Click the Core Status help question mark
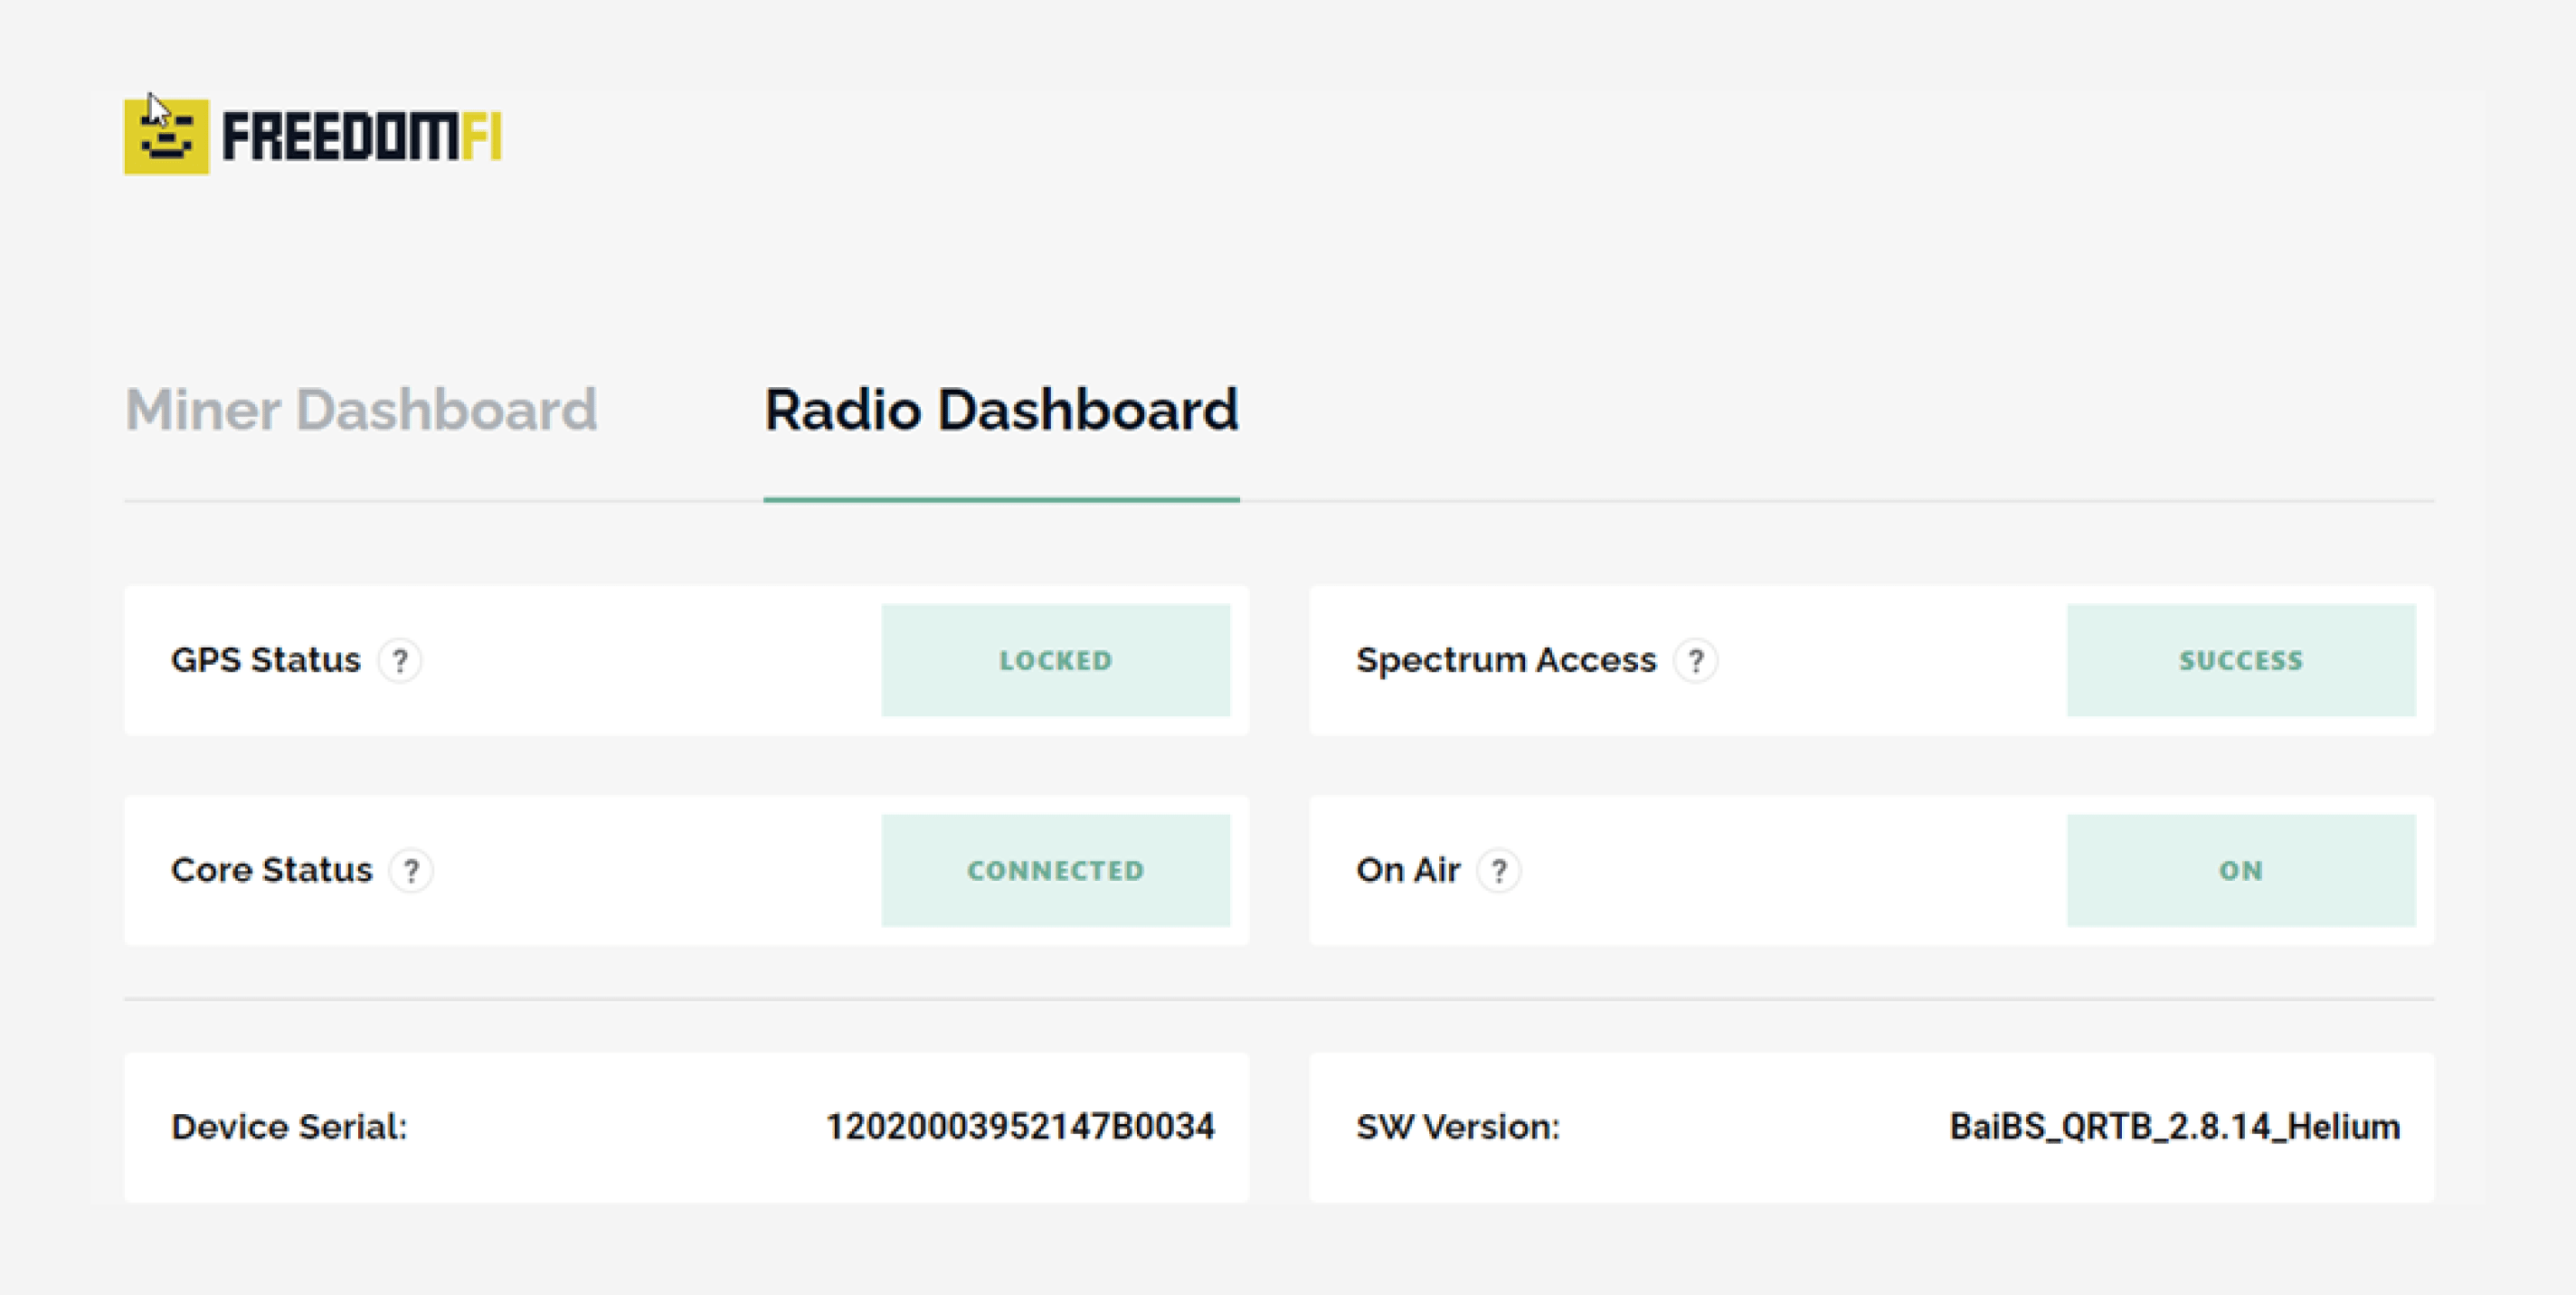 [x=411, y=871]
